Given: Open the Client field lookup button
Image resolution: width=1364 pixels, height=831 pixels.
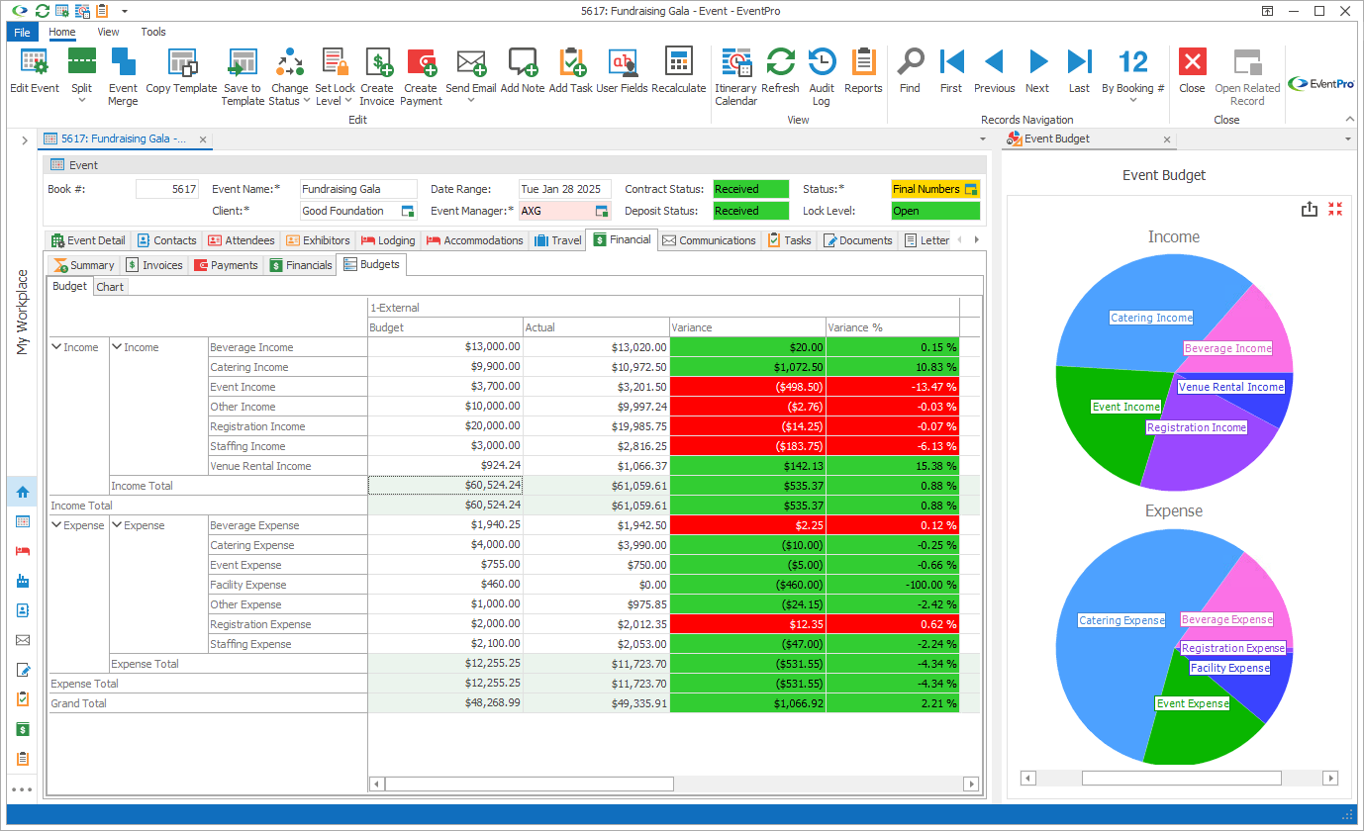Looking at the screenshot, I should [x=407, y=211].
